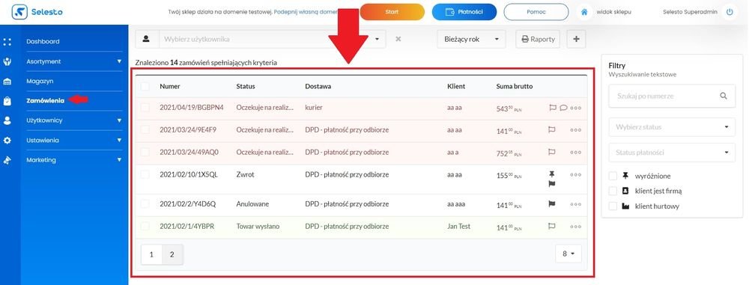The width and height of the screenshot is (749, 285).
Task: Clear user selection with the X icon
Action: click(x=398, y=39)
